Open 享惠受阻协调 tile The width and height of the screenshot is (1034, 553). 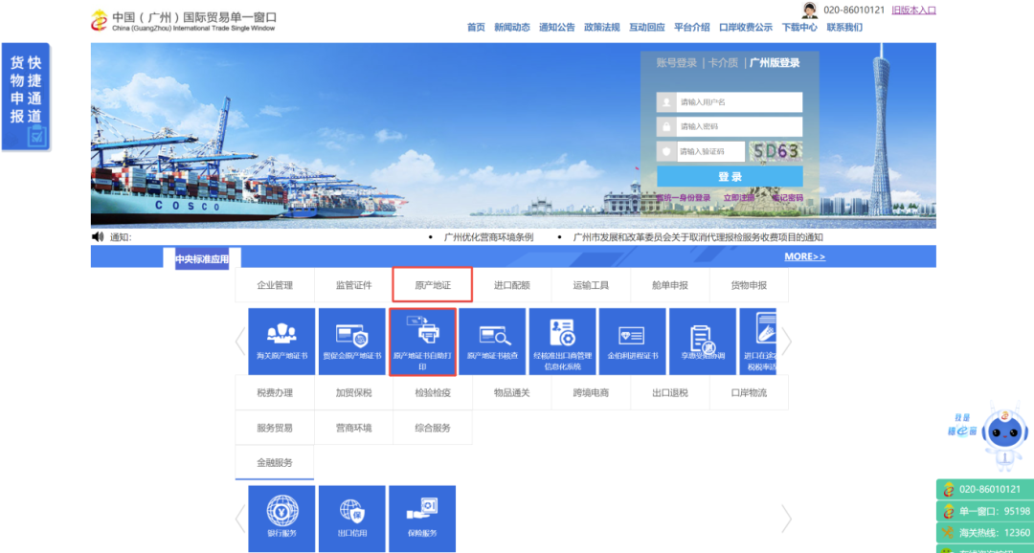703,342
